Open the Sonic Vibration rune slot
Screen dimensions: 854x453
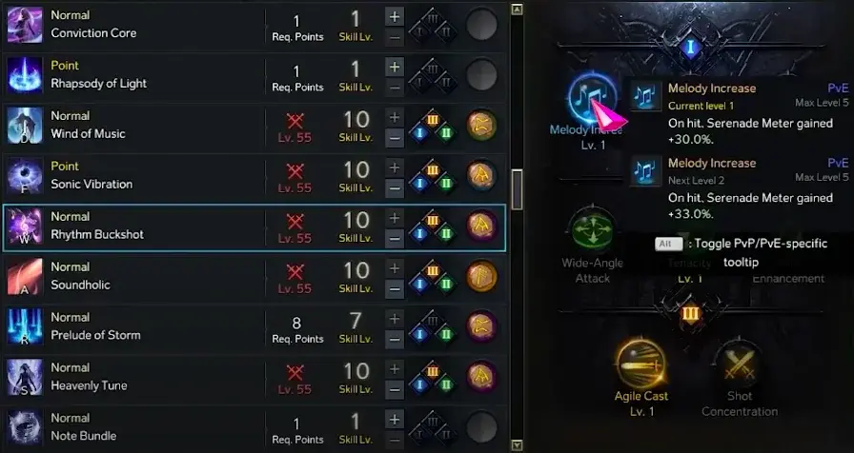coord(481,176)
